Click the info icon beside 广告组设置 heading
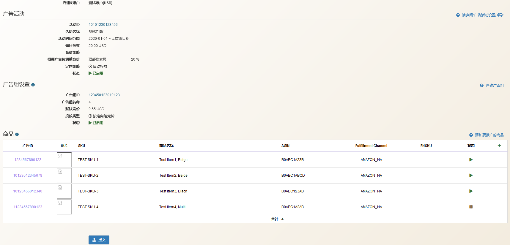The width and height of the screenshot is (510, 245). [x=33, y=85]
